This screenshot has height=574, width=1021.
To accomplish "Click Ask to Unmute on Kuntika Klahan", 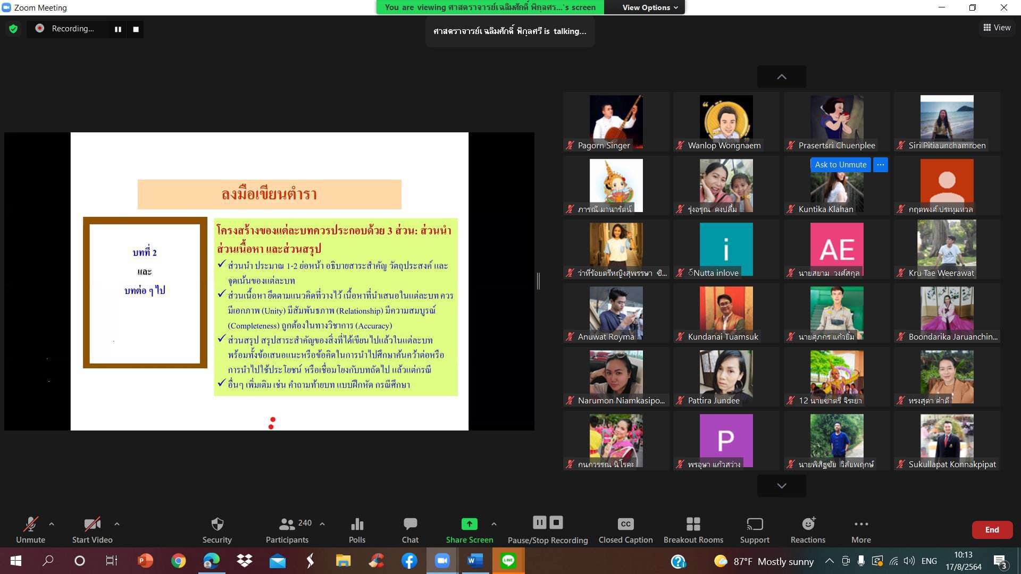I will pos(840,165).
